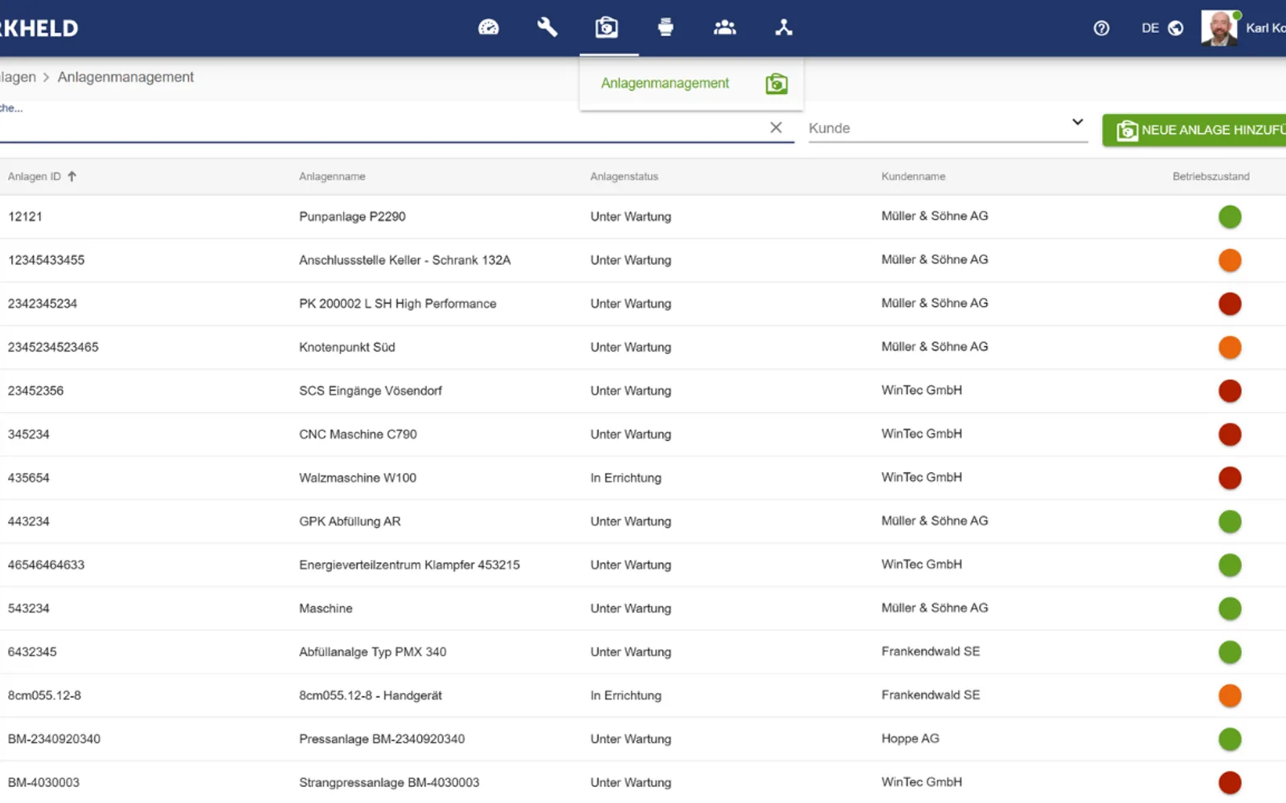
Task: Click In Errichtung status for Walzmaschine W100
Action: tap(625, 478)
